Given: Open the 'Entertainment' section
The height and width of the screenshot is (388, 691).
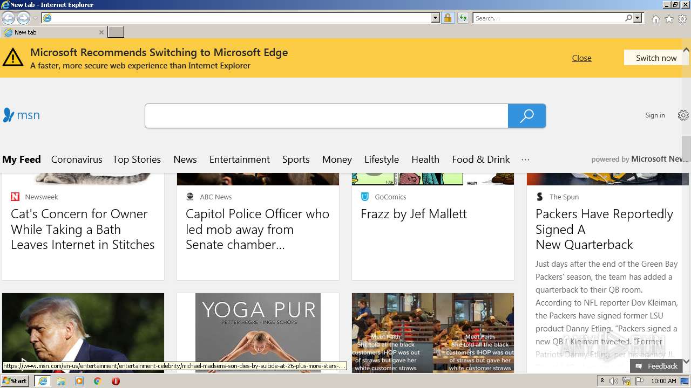Looking at the screenshot, I should [240, 160].
